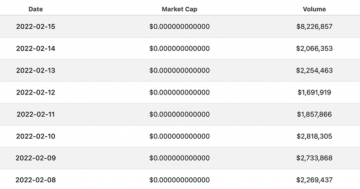360x189 pixels.
Task: Select the 2022-02-08 date cell
Action: pyautogui.click(x=36, y=180)
